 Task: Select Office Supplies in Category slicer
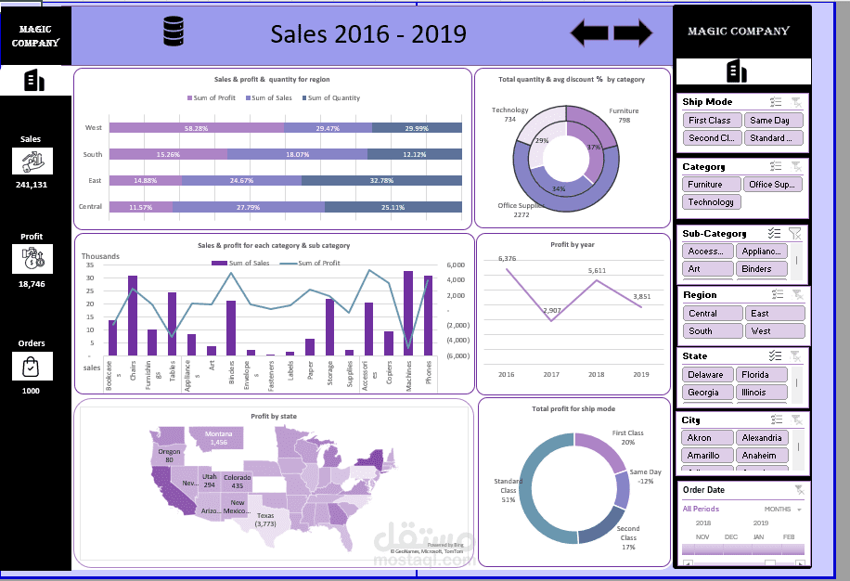(773, 185)
